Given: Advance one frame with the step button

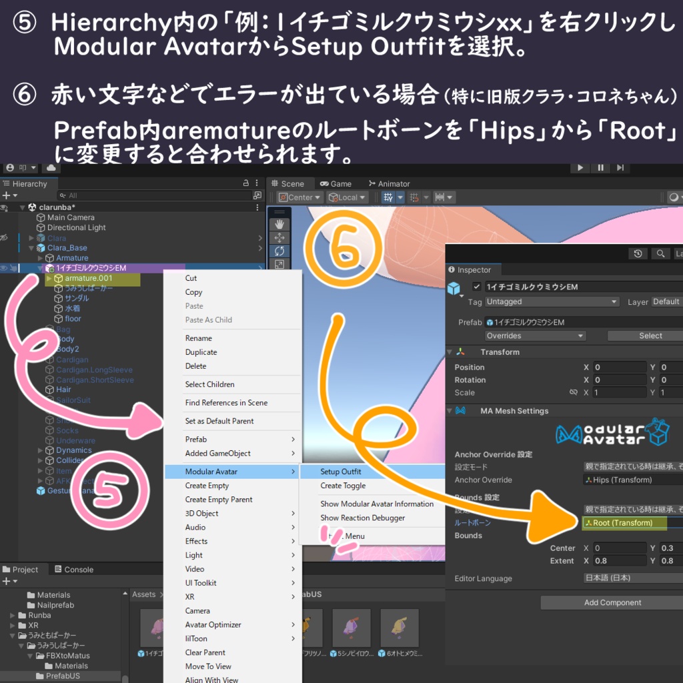Looking at the screenshot, I should [x=620, y=167].
